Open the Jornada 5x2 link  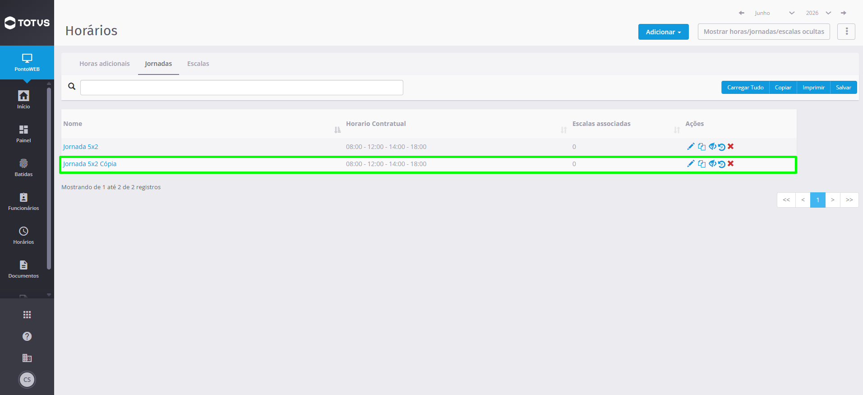(81, 147)
